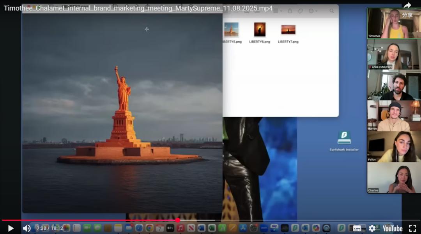Click the Finder search magnifier icon
This screenshot has height=234, width=421.
click(332, 11)
